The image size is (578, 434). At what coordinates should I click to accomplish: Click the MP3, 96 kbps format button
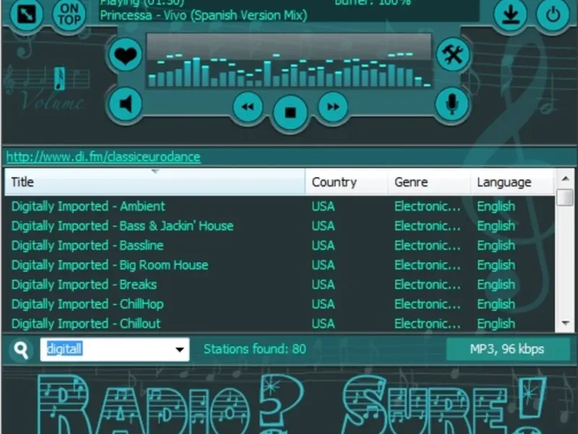pos(507,349)
